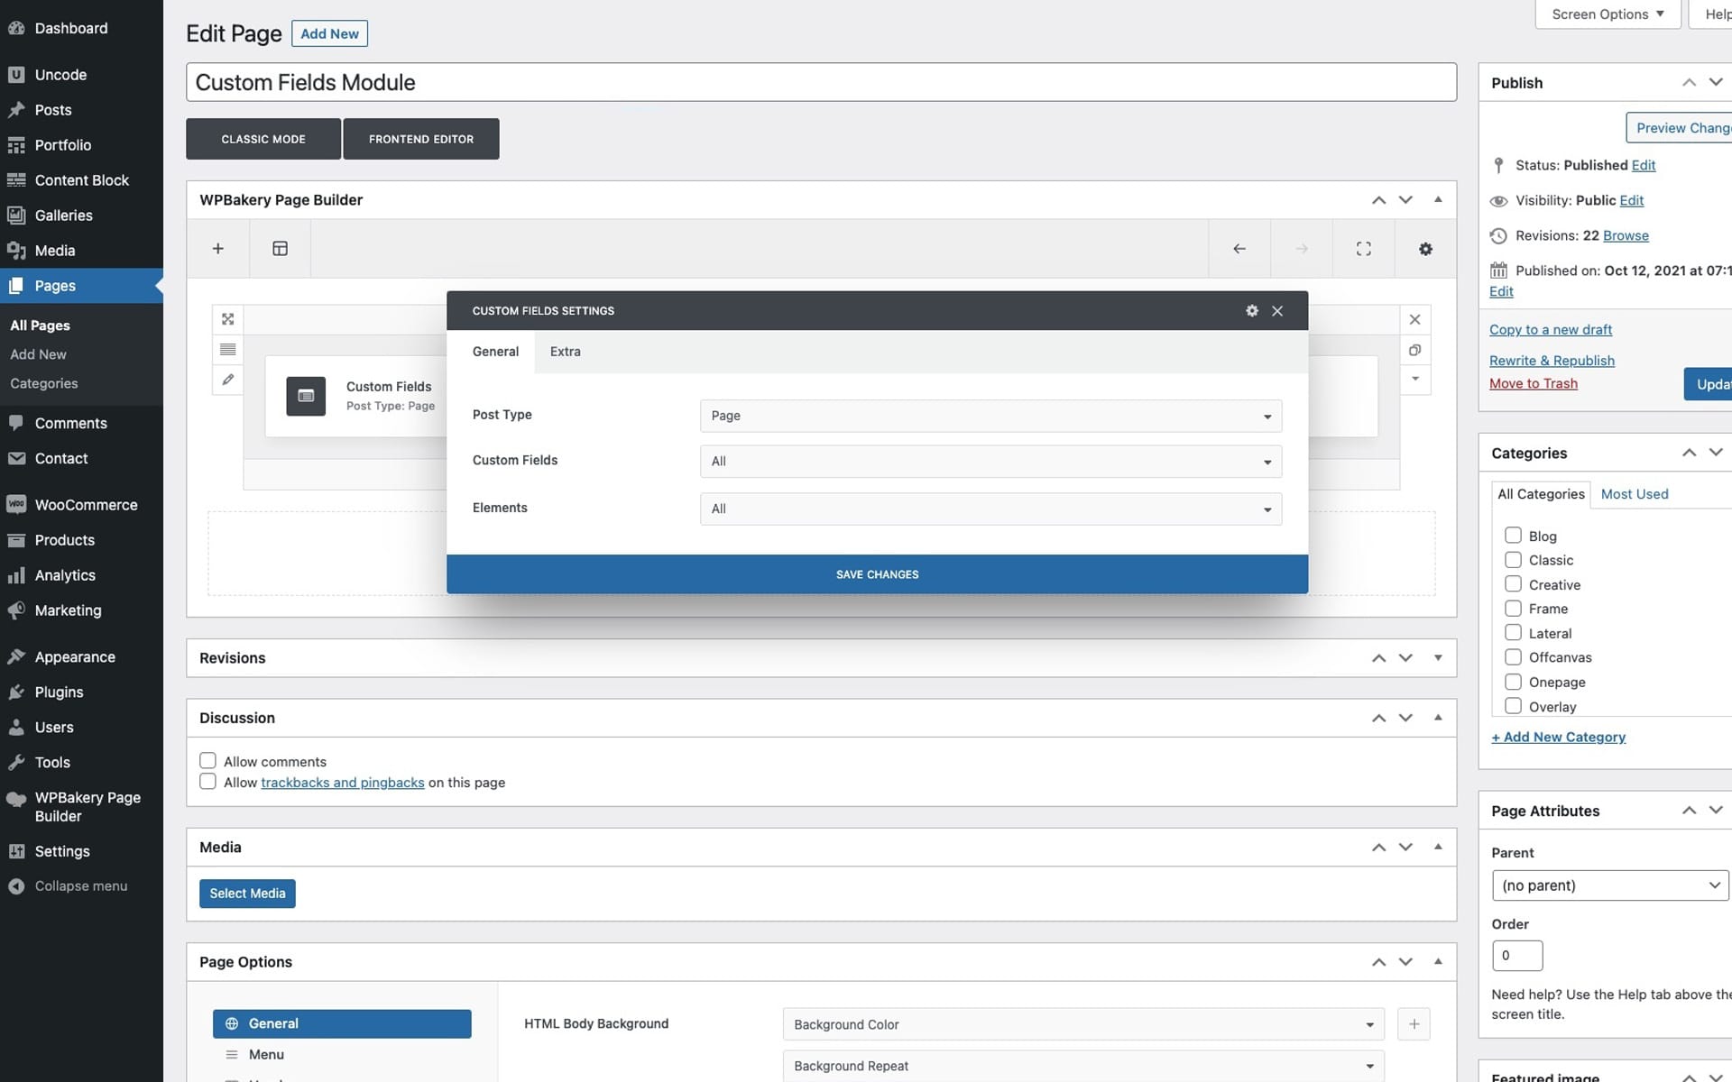Screen dimensions: 1732x1082
Task: Click the Tools wrench sidebar icon
Action: pyautogui.click(x=16, y=763)
